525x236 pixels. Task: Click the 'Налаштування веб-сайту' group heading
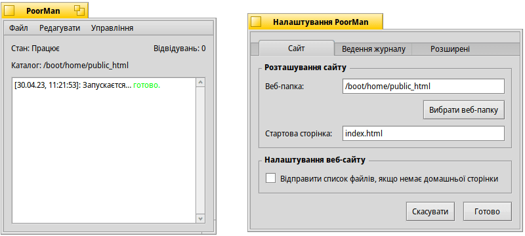tap(315, 159)
